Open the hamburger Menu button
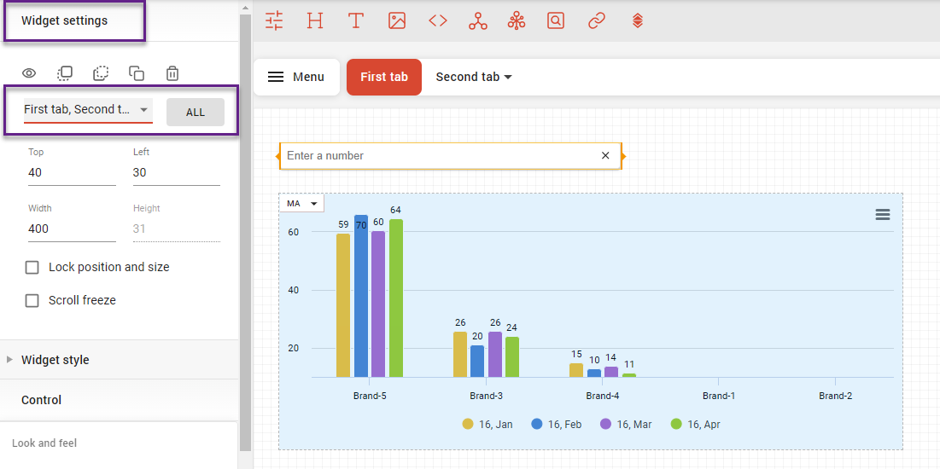This screenshot has height=469, width=940. click(296, 77)
